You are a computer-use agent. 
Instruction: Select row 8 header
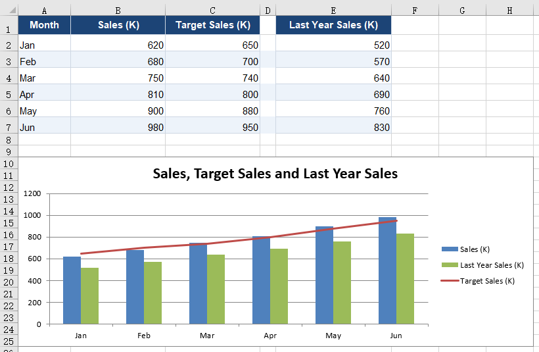tap(9, 139)
